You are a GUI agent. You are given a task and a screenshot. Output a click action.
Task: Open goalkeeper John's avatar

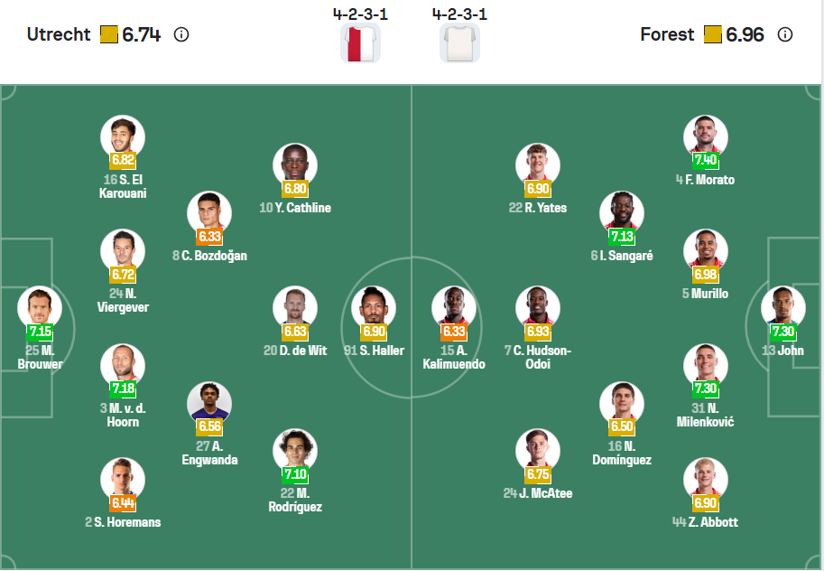point(782,305)
